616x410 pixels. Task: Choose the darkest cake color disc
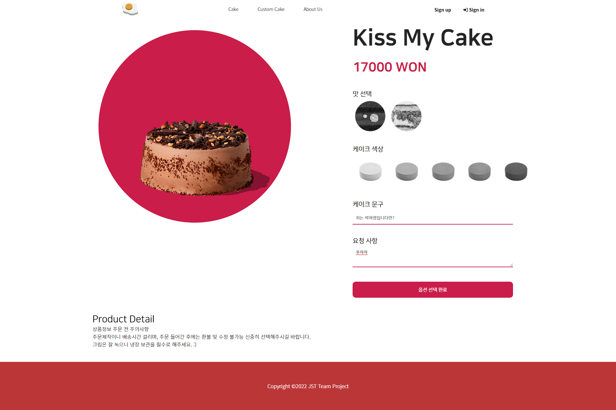tap(516, 172)
